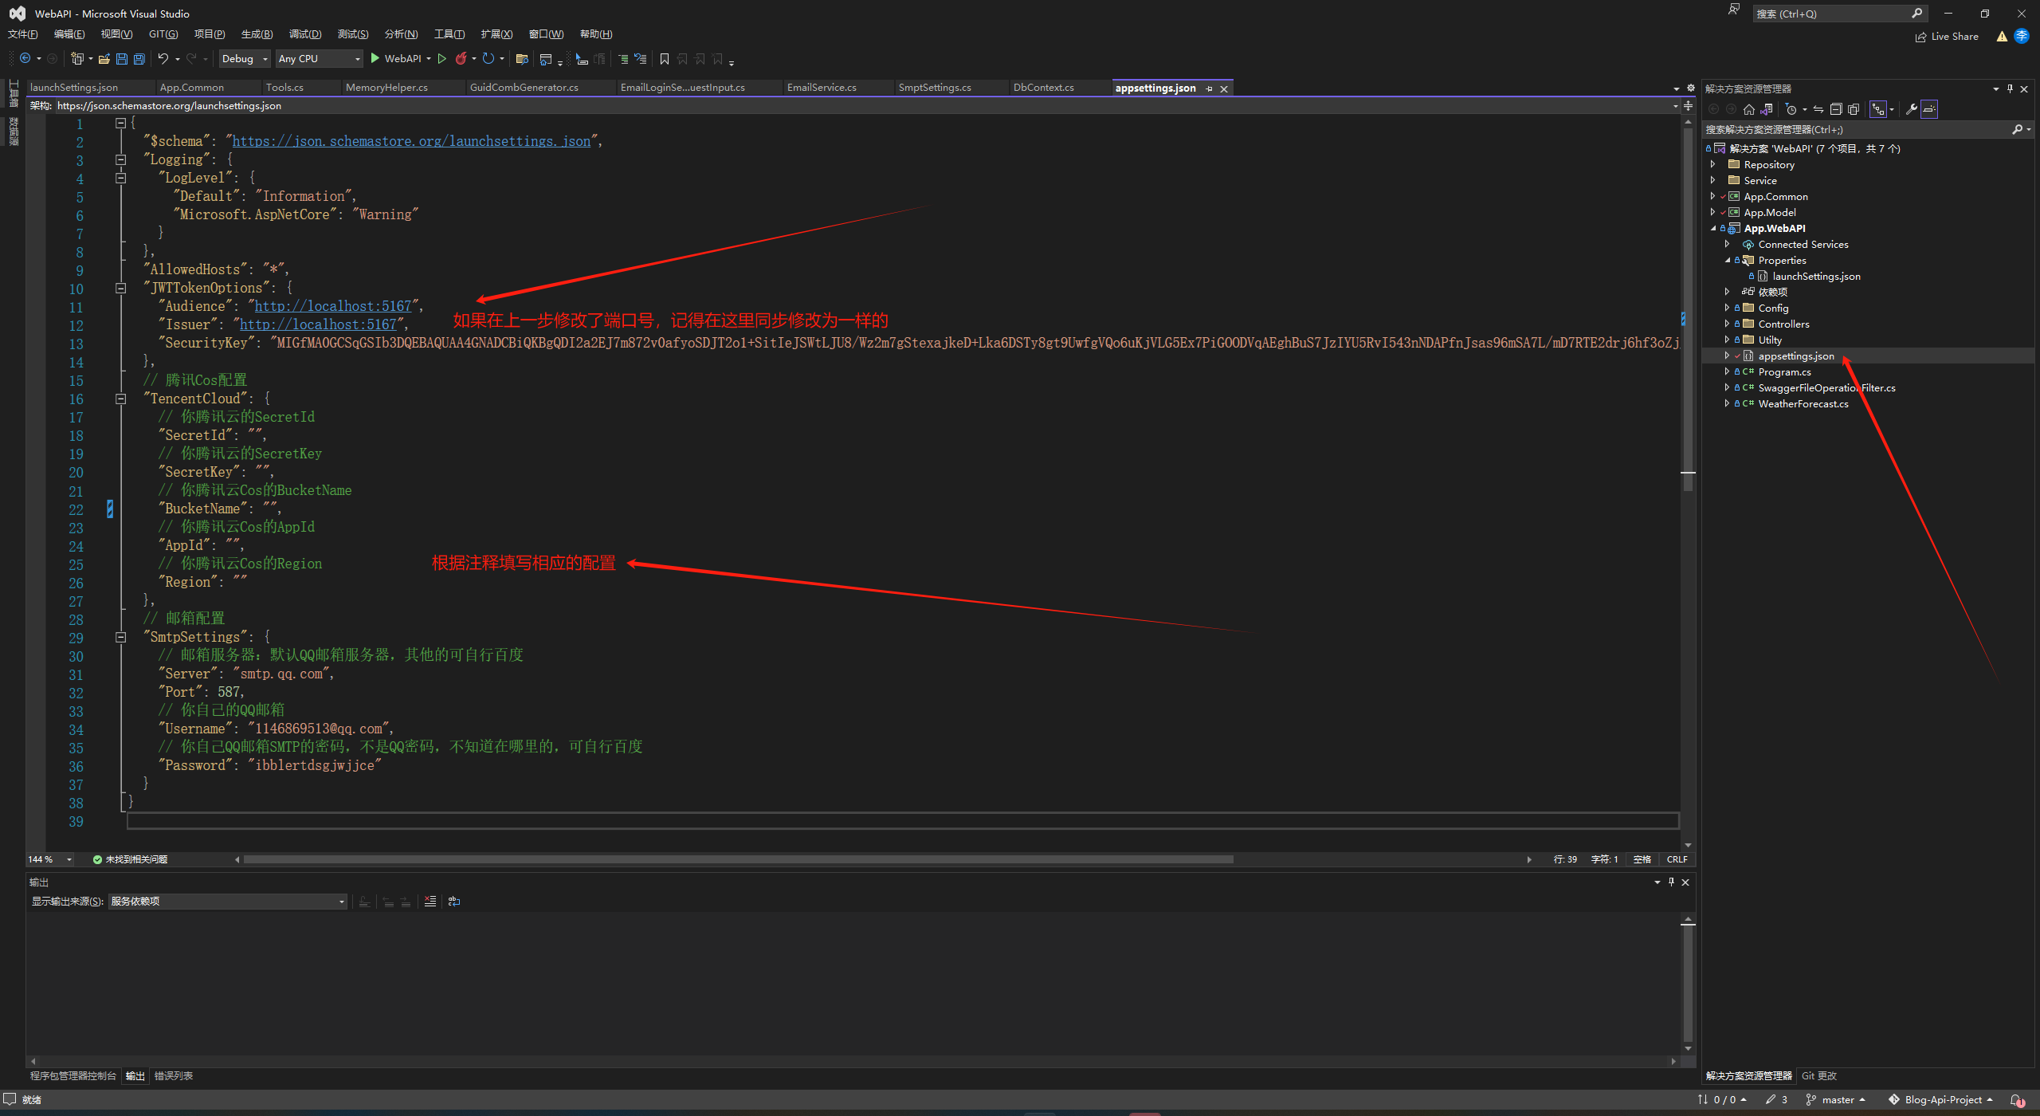Click the editor horizontal scrollbar thumb

click(x=739, y=859)
